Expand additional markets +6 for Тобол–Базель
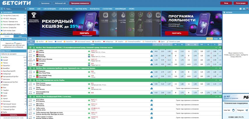 (220, 51)
